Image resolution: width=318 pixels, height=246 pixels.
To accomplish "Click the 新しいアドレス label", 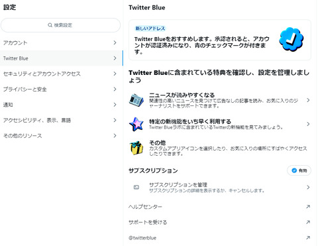I will pos(150,29).
